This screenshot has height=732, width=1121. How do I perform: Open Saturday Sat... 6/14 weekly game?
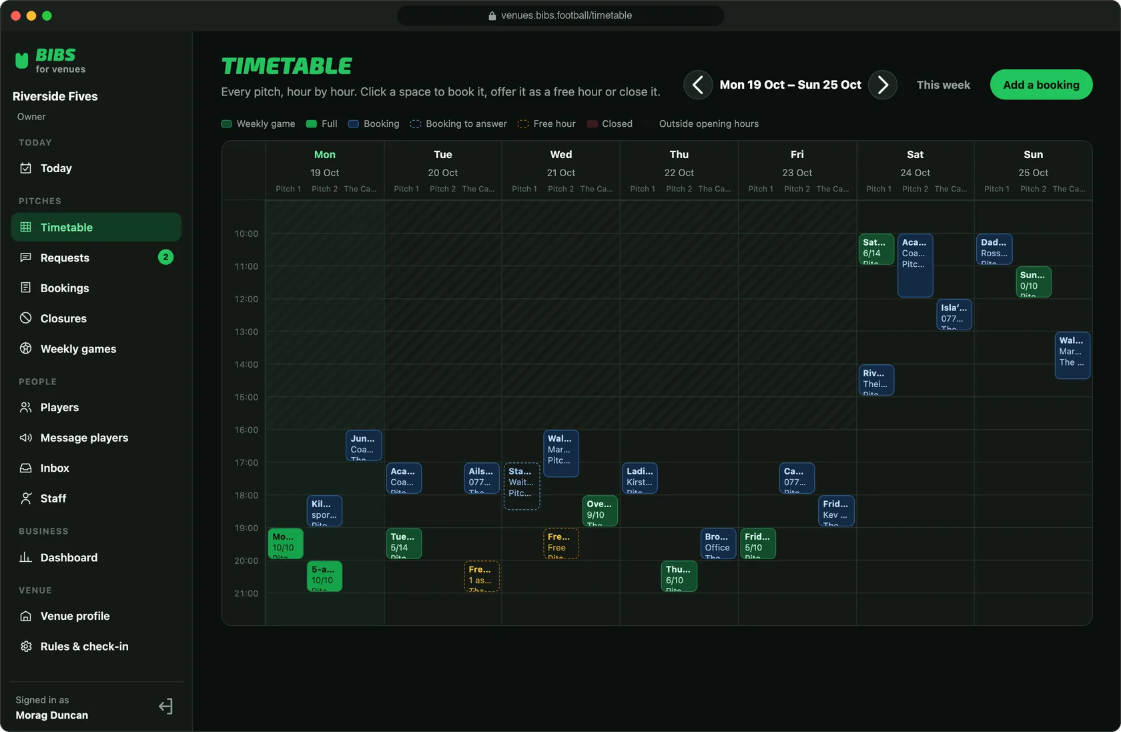point(876,250)
